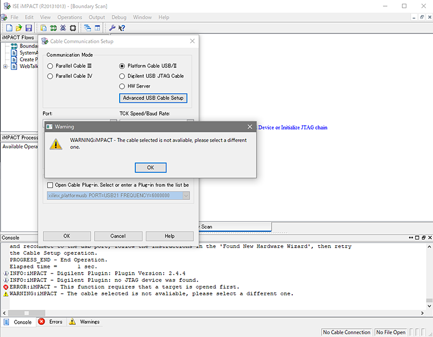Click the Create PROM flow document icon
This screenshot has width=433, height=337.
(x=14, y=60)
